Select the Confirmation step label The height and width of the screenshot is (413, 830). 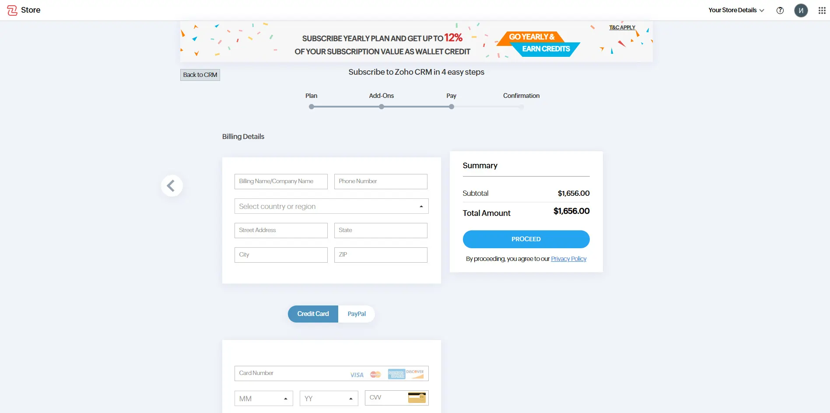click(521, 96)
